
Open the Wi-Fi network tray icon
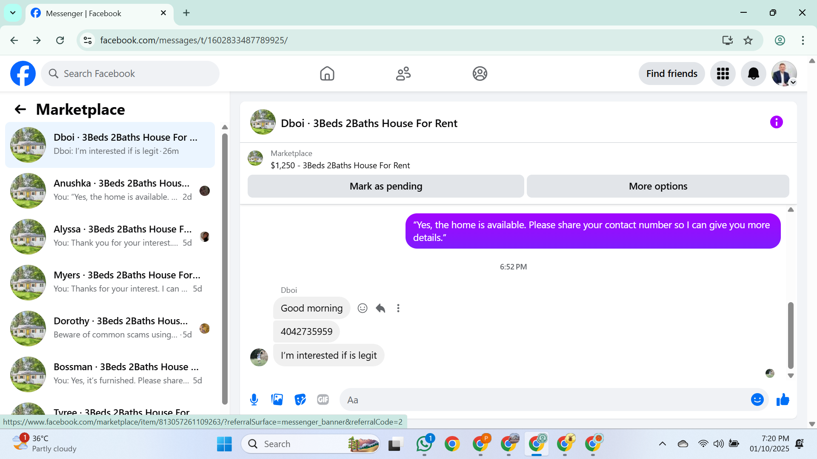[703, 444]
